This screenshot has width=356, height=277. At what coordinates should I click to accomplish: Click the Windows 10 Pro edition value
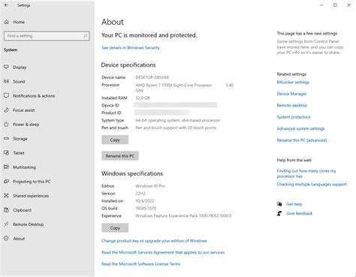coord(150,186)
